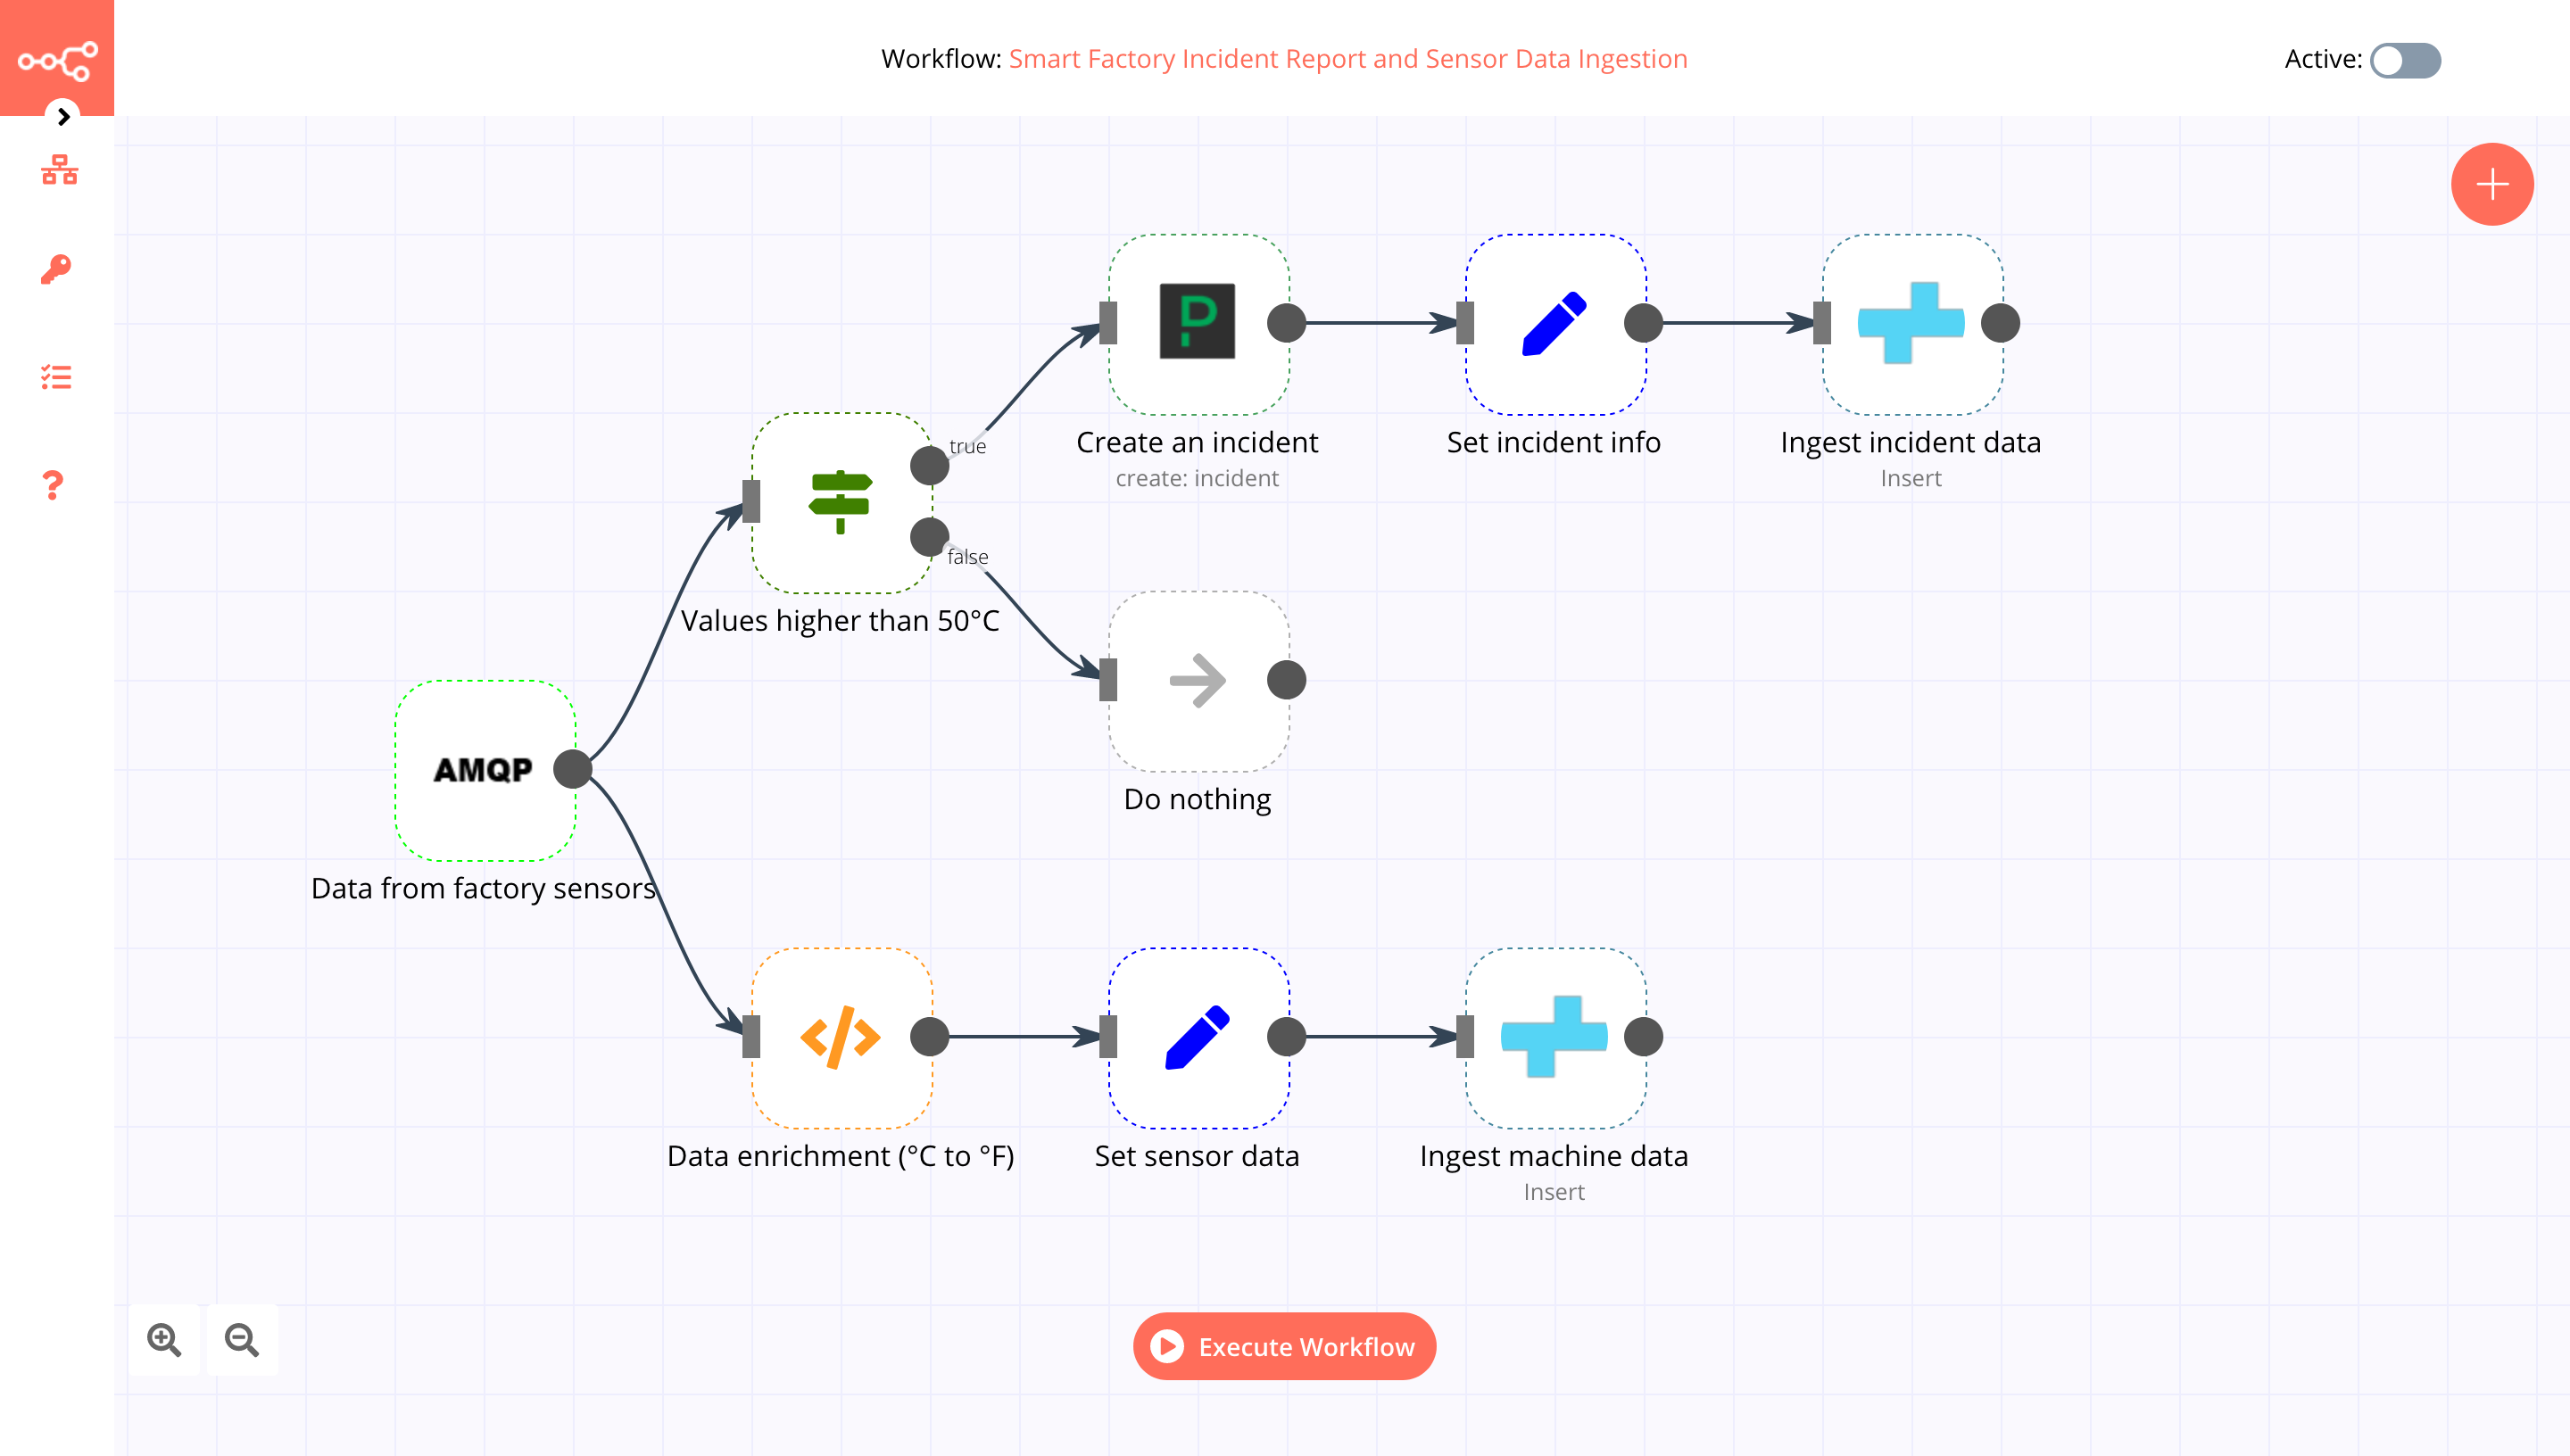Toggle the Active workflow switch on
The height and width of the screenshot is (1456, 2570).
point(2404,58)
